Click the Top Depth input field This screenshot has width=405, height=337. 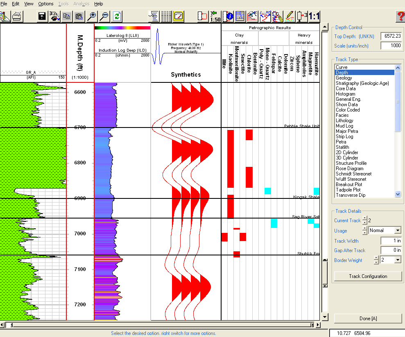pos(391,36)
